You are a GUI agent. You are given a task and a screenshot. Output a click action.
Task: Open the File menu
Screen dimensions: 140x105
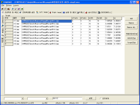click(x=3, y=5)
